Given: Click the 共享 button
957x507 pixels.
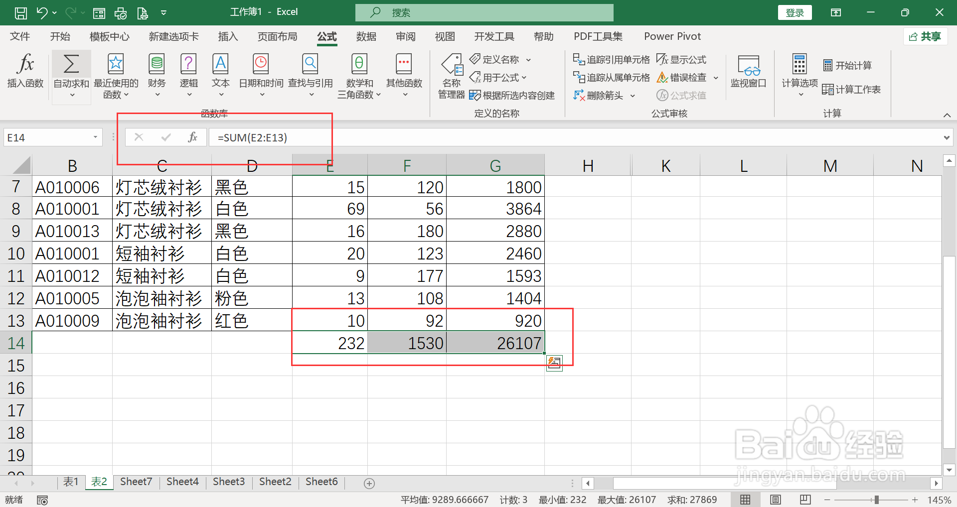Looking at the screenshot, I should tap(925, 36).
